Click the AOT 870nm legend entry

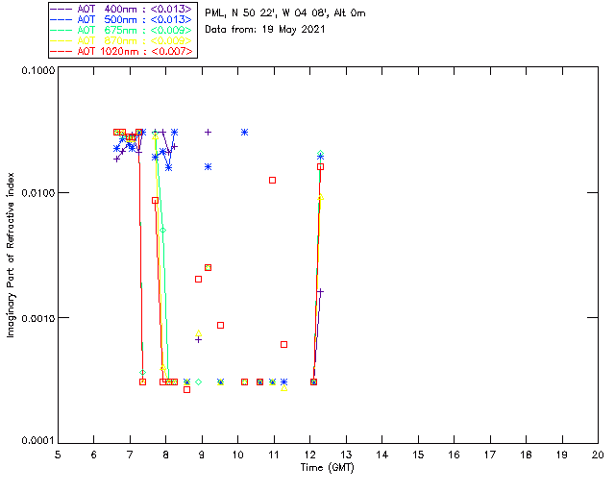[x=122, y=40]
